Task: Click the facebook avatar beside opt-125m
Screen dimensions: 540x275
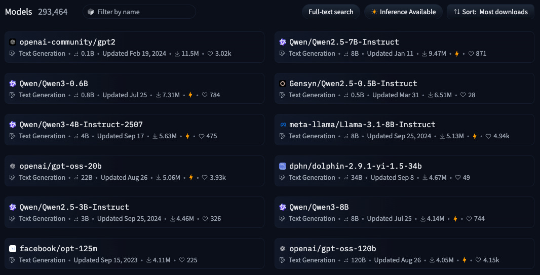Action: pos(13,249)
